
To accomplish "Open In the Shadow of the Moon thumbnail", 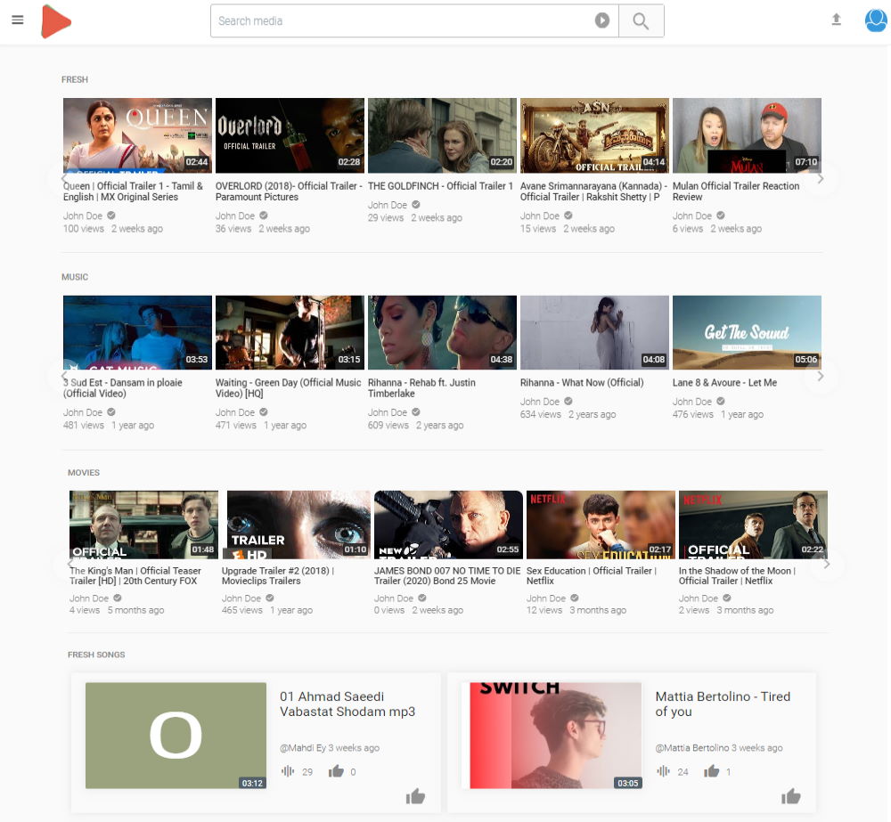I will [x=753, y=525].
